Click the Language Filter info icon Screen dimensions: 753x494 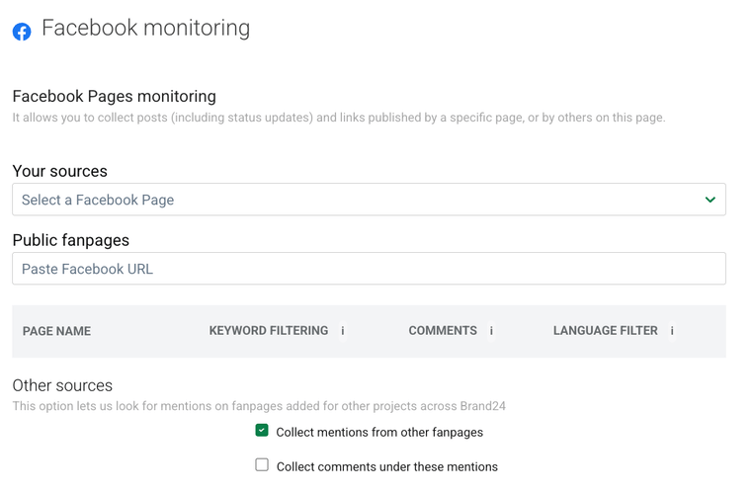click(x=672, y=331)
